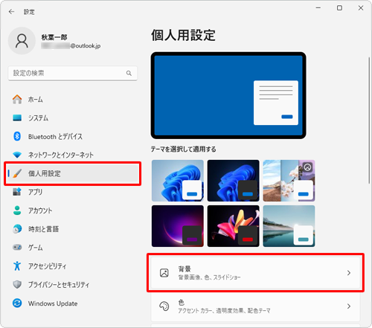
Task: Click the blue desktop preview image
Action: coord(228,95)
